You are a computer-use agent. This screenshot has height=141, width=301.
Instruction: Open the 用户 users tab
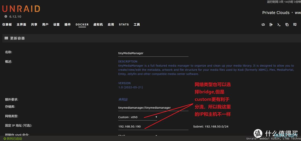[45, 24]
